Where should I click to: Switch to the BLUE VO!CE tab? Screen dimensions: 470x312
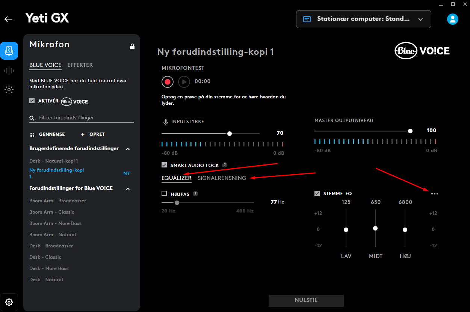point(45,65)
